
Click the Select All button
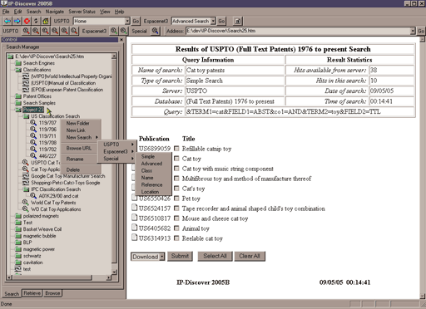tap(215, 256)
